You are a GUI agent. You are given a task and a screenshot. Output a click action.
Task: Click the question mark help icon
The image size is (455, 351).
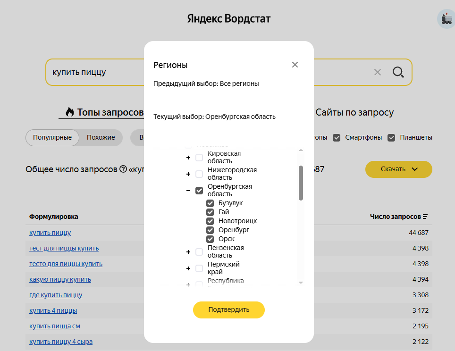point(123,169)
